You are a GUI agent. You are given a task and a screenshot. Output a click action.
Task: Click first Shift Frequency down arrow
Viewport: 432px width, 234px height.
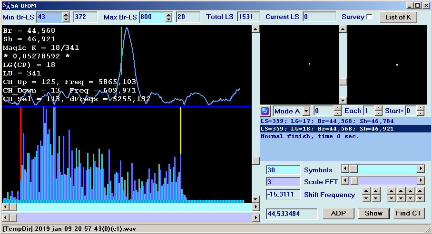366,198
